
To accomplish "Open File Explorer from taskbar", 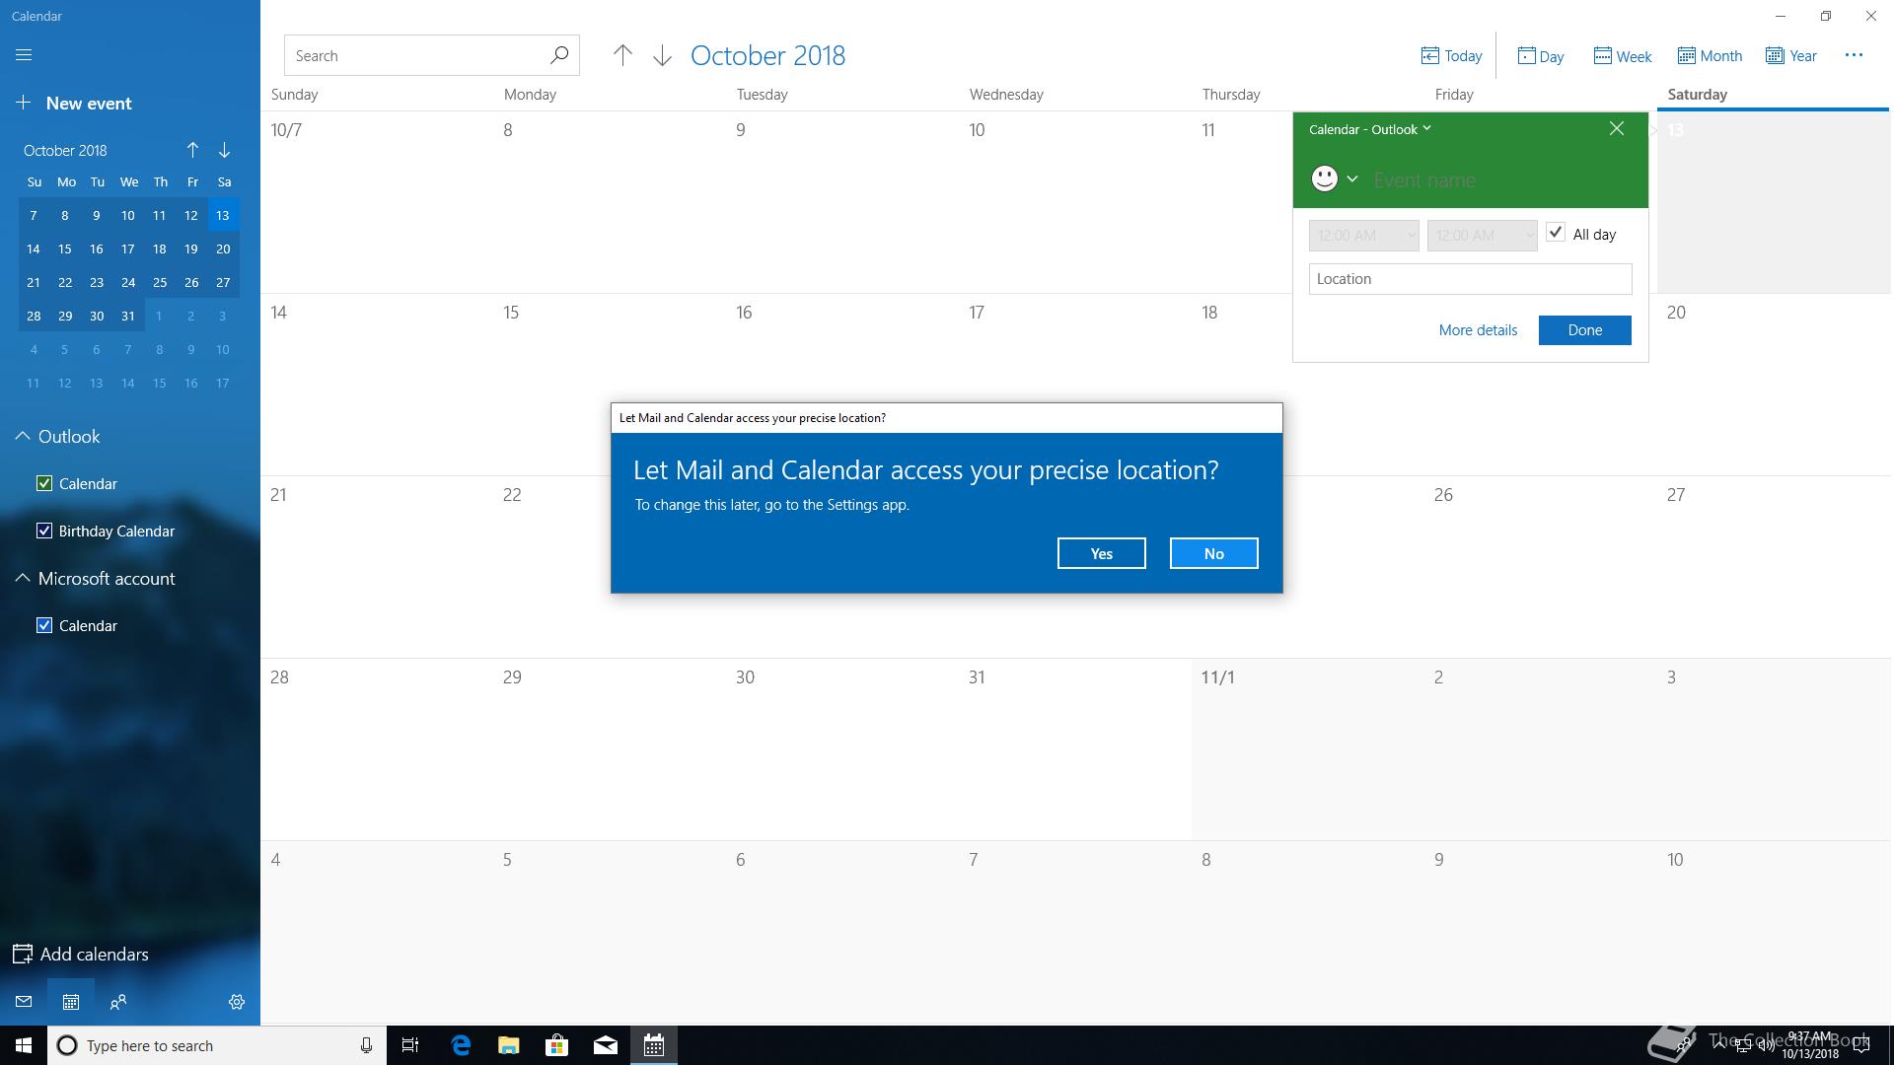I will click(509, 1045).
